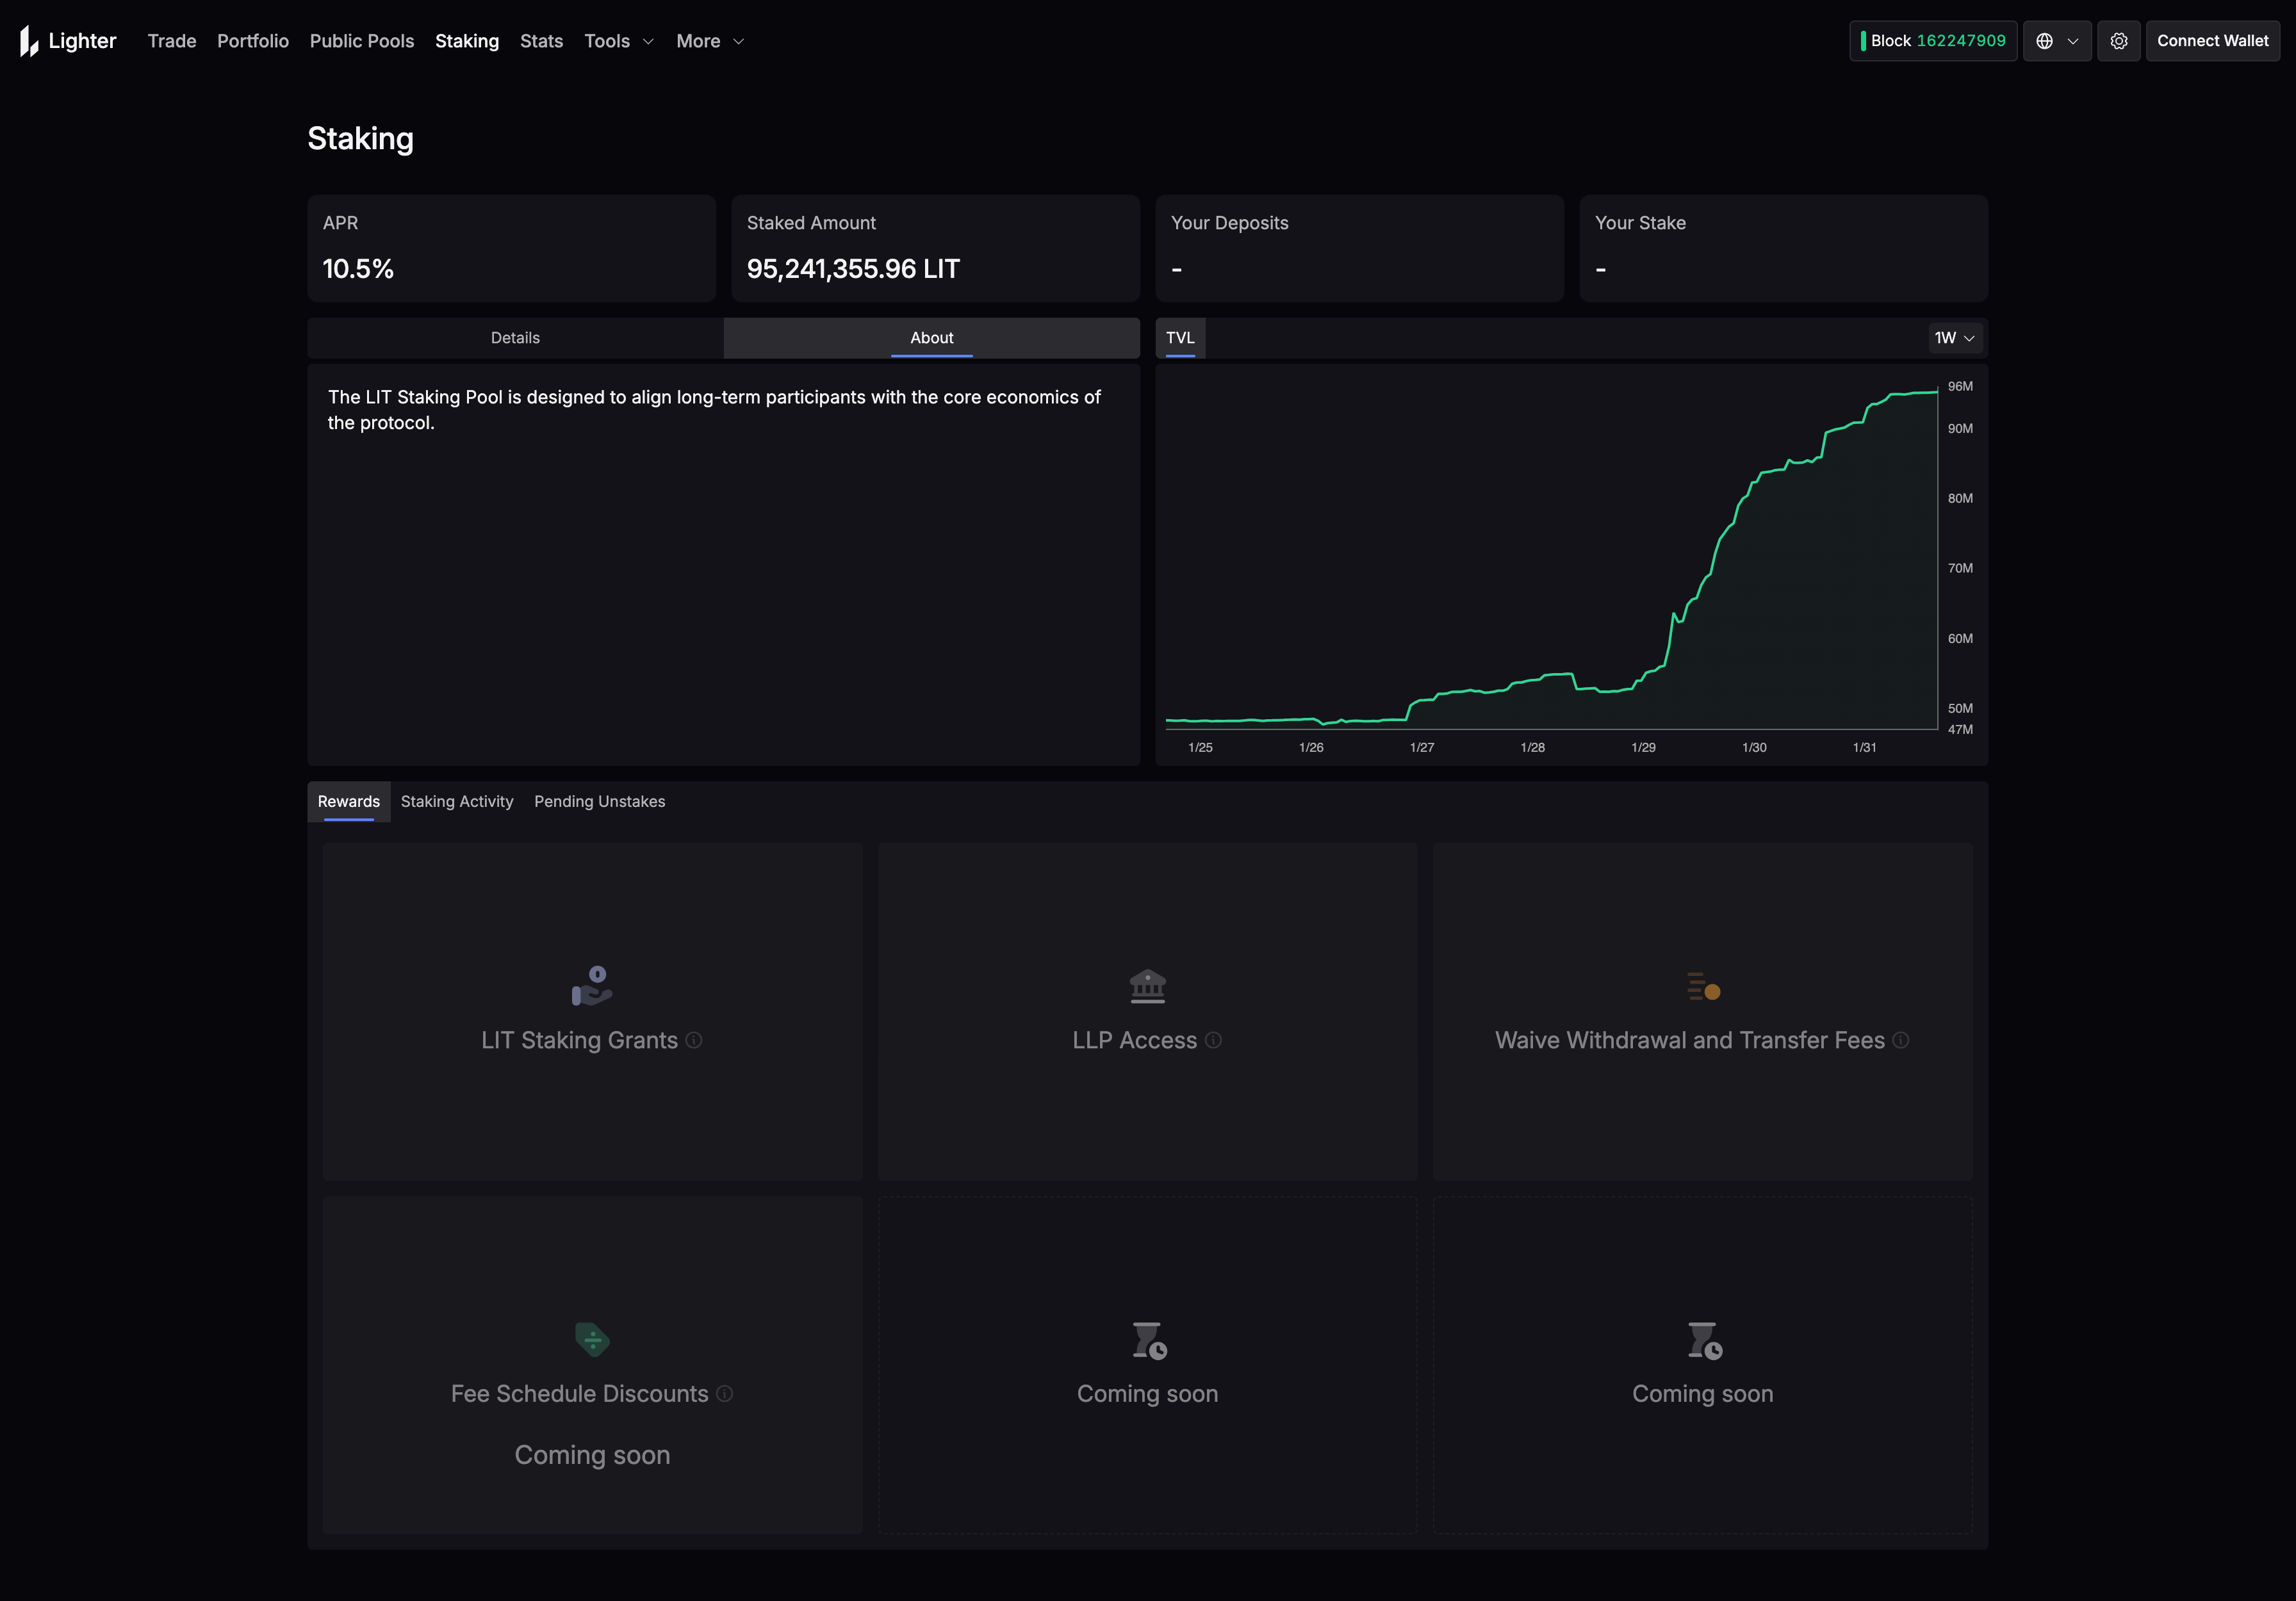Switch to the Details tab
Viewport: 2296px width, 1601px height.
pos(515,337)
